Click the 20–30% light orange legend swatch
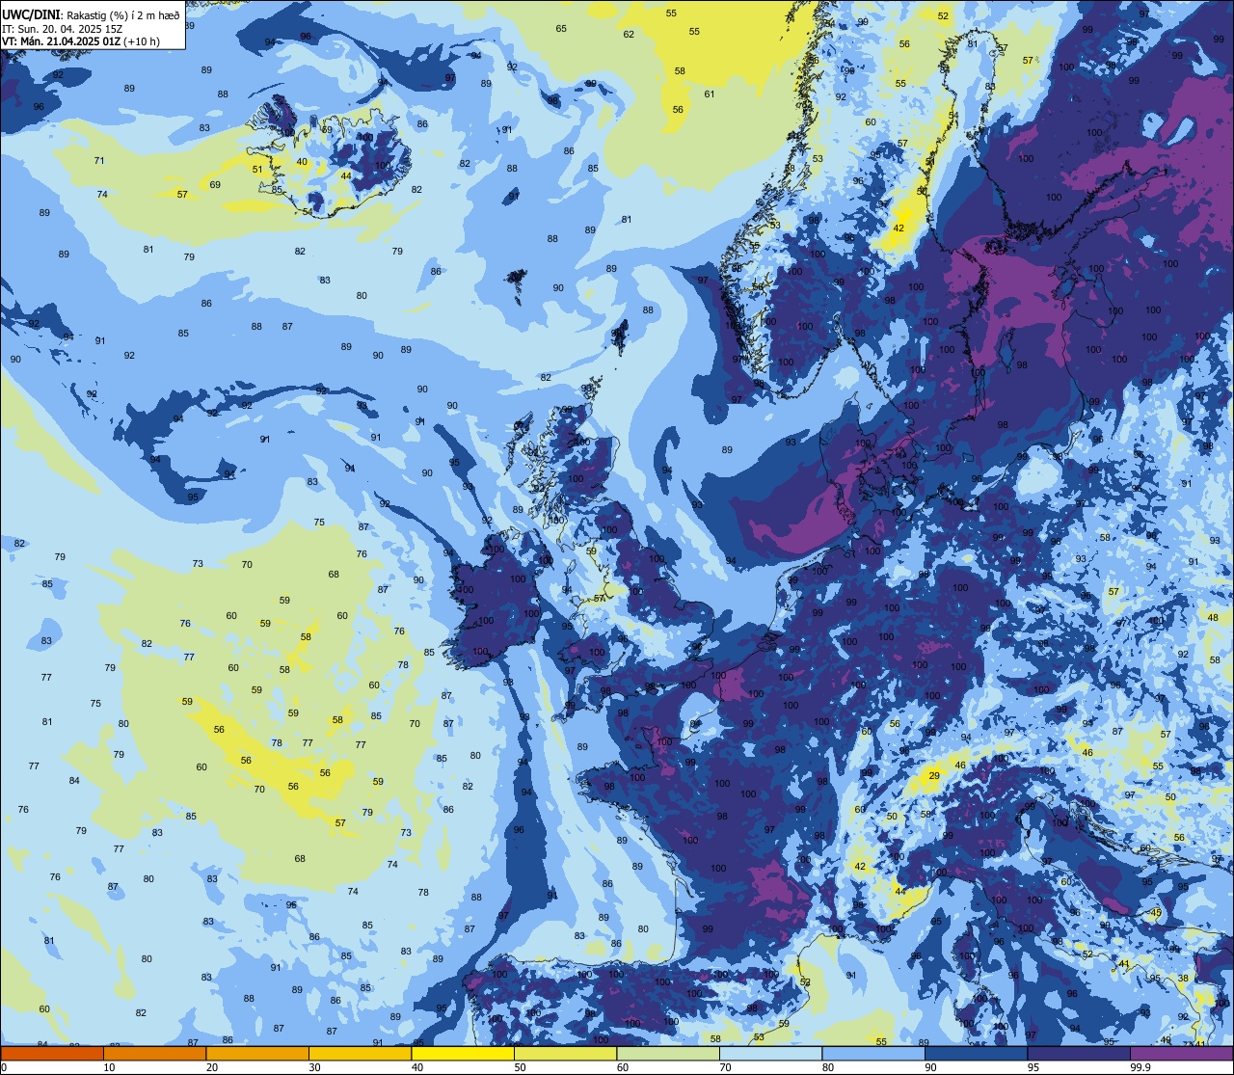 [x=257, y=1053]
